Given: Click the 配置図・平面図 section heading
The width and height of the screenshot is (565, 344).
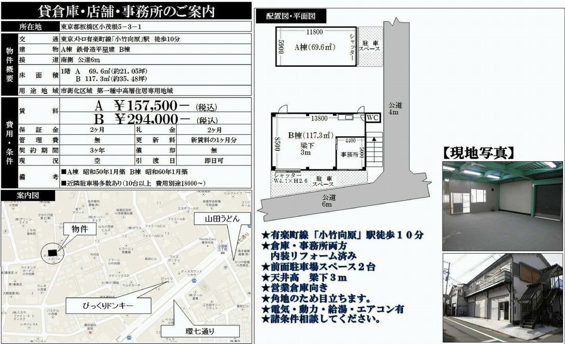Looking at the screenshot, I should click(291, 15).
